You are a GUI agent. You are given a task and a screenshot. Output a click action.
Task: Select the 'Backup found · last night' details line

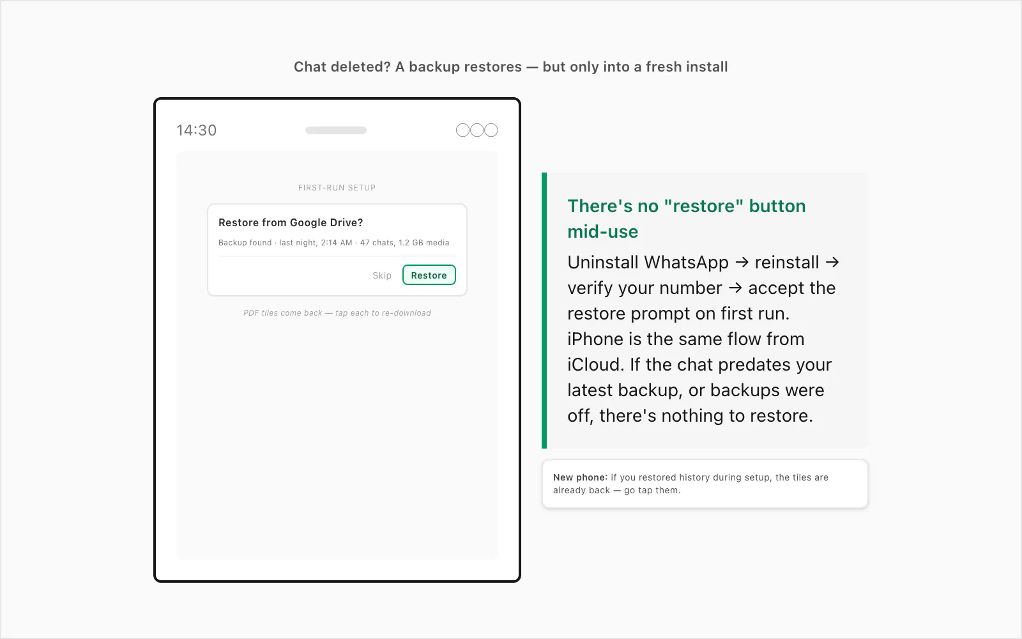[x=333, y=243]
